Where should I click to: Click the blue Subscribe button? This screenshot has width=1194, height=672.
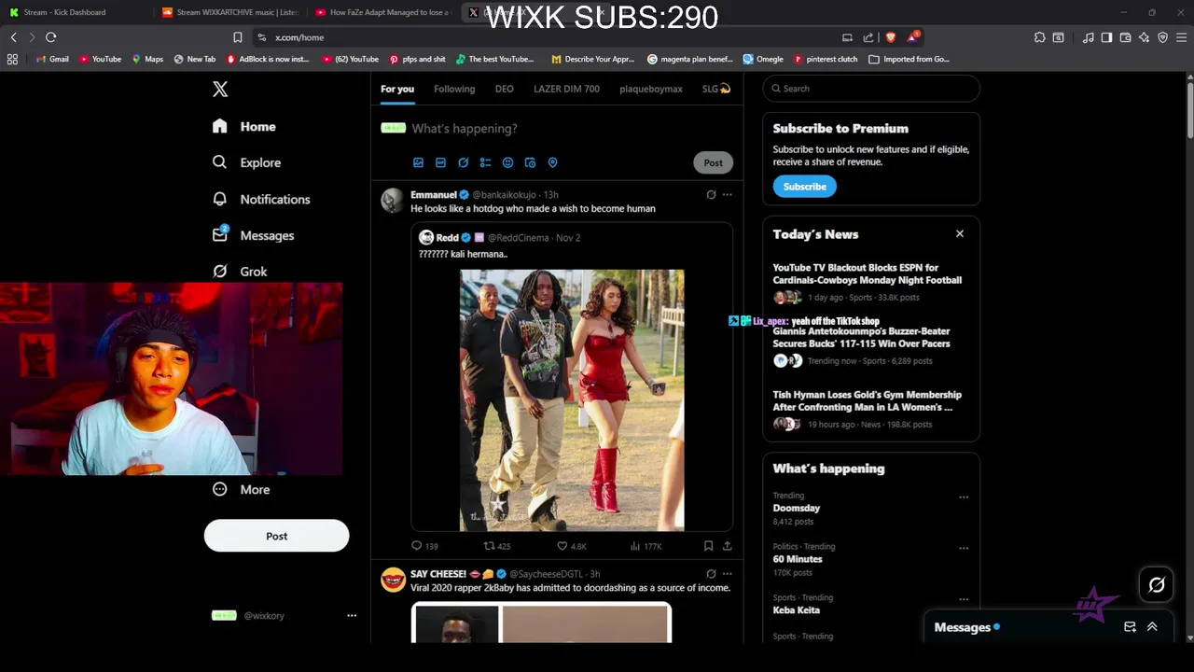[x=804, y=187]
